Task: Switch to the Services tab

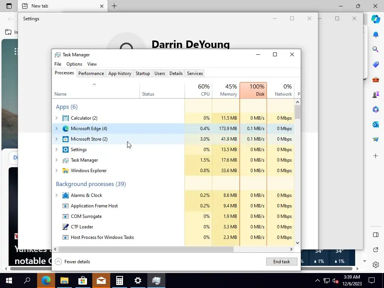Action: (x=195, y=73)
